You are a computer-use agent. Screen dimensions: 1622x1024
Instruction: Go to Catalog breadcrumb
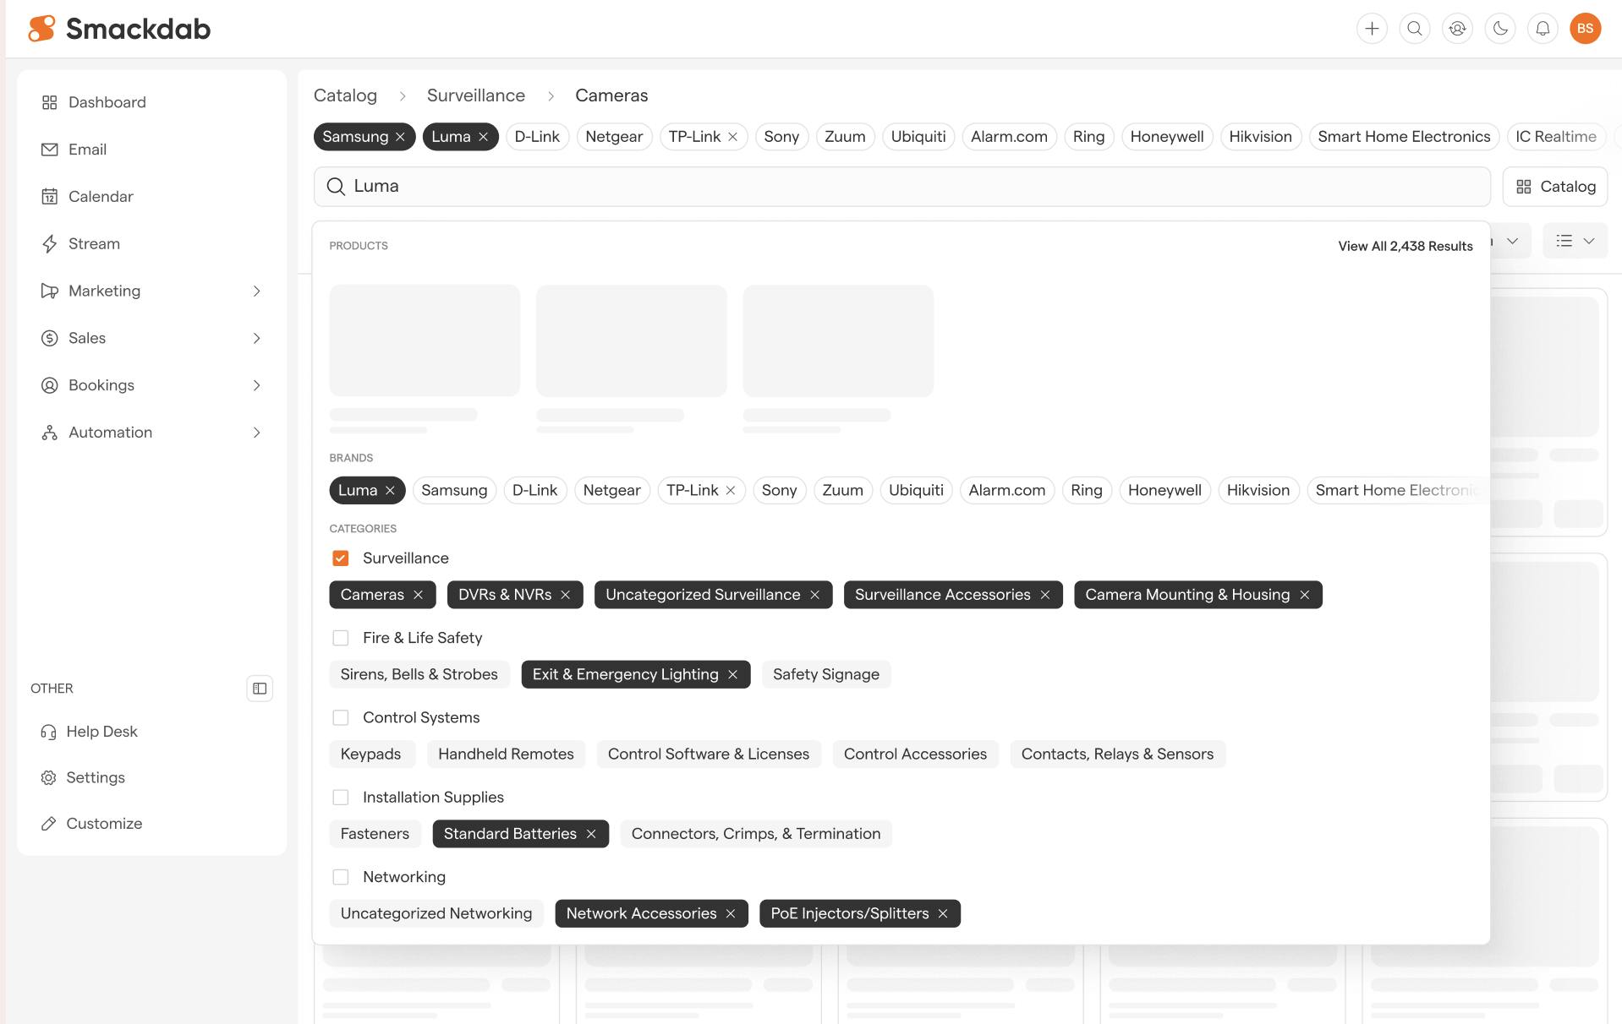point(345,95)
